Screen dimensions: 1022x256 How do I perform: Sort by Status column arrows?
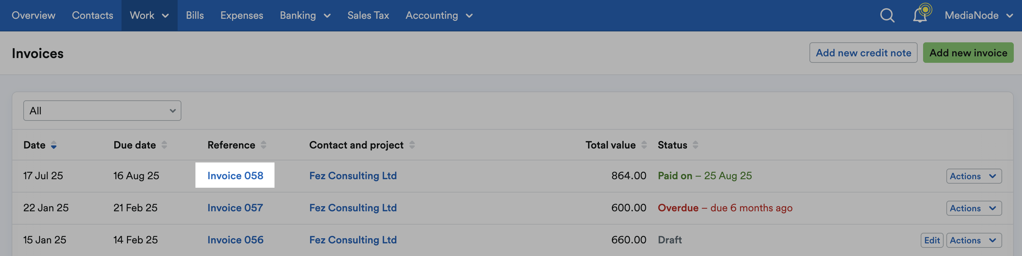click(x=695, y=145)
